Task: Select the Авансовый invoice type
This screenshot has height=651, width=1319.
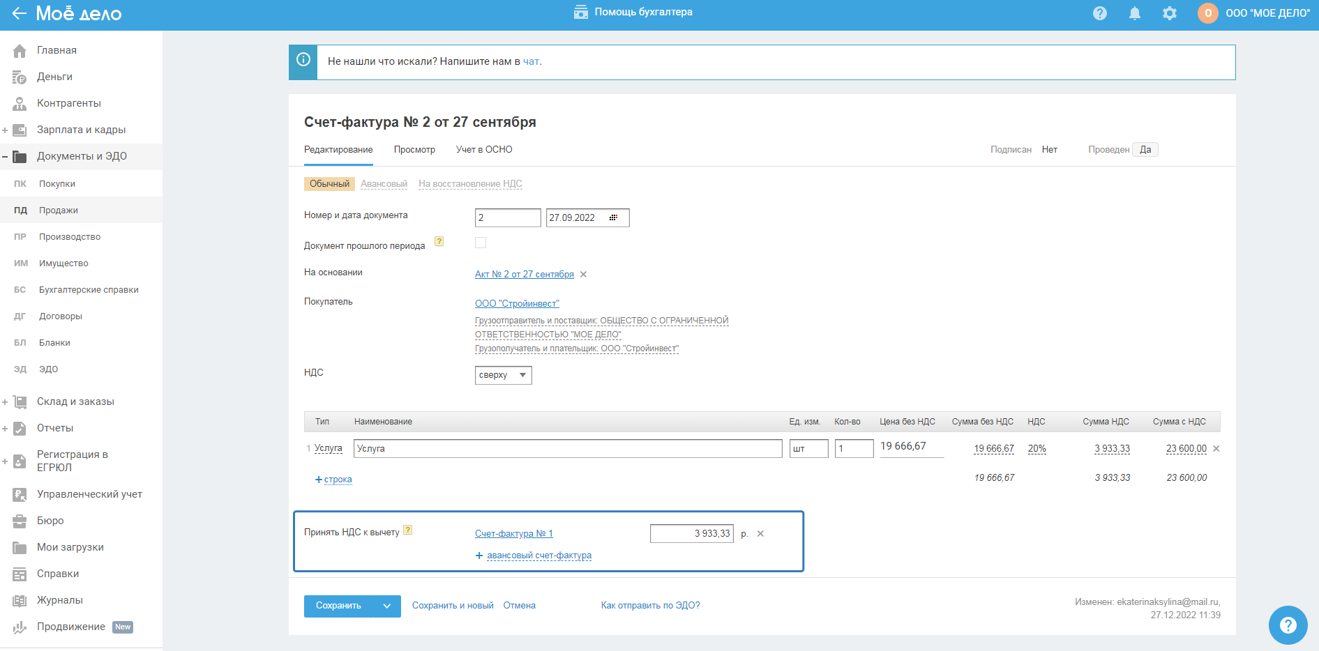Action: point(384,184)
